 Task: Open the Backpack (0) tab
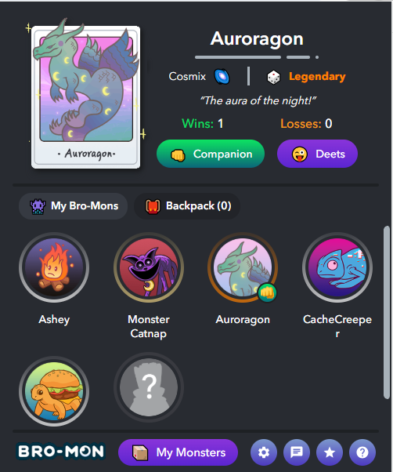point(187,206)
